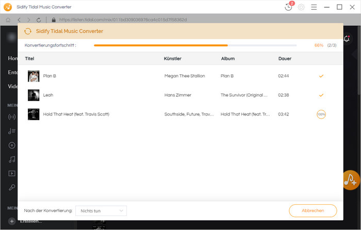Open Tidal notifications bell icon

point(347,39)
